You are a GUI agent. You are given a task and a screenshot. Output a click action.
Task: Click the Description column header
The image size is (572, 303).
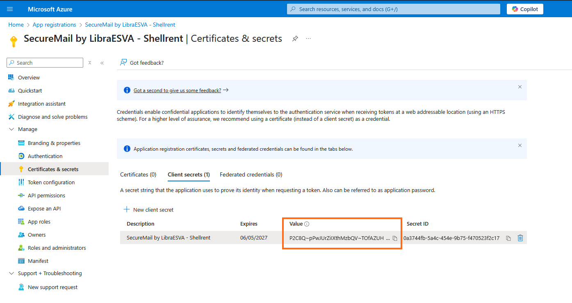point(141,224)
